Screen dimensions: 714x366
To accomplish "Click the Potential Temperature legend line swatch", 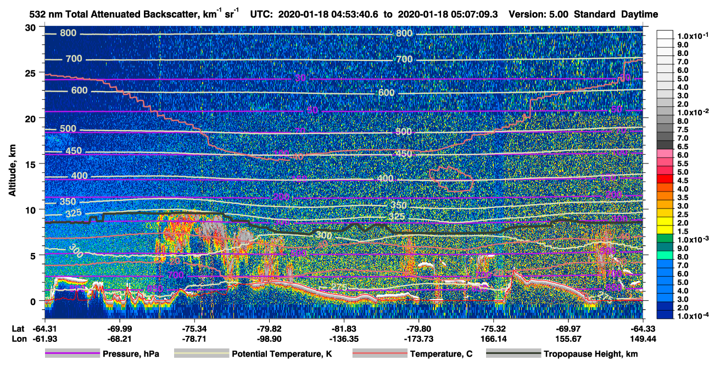I will coord(201,354).
